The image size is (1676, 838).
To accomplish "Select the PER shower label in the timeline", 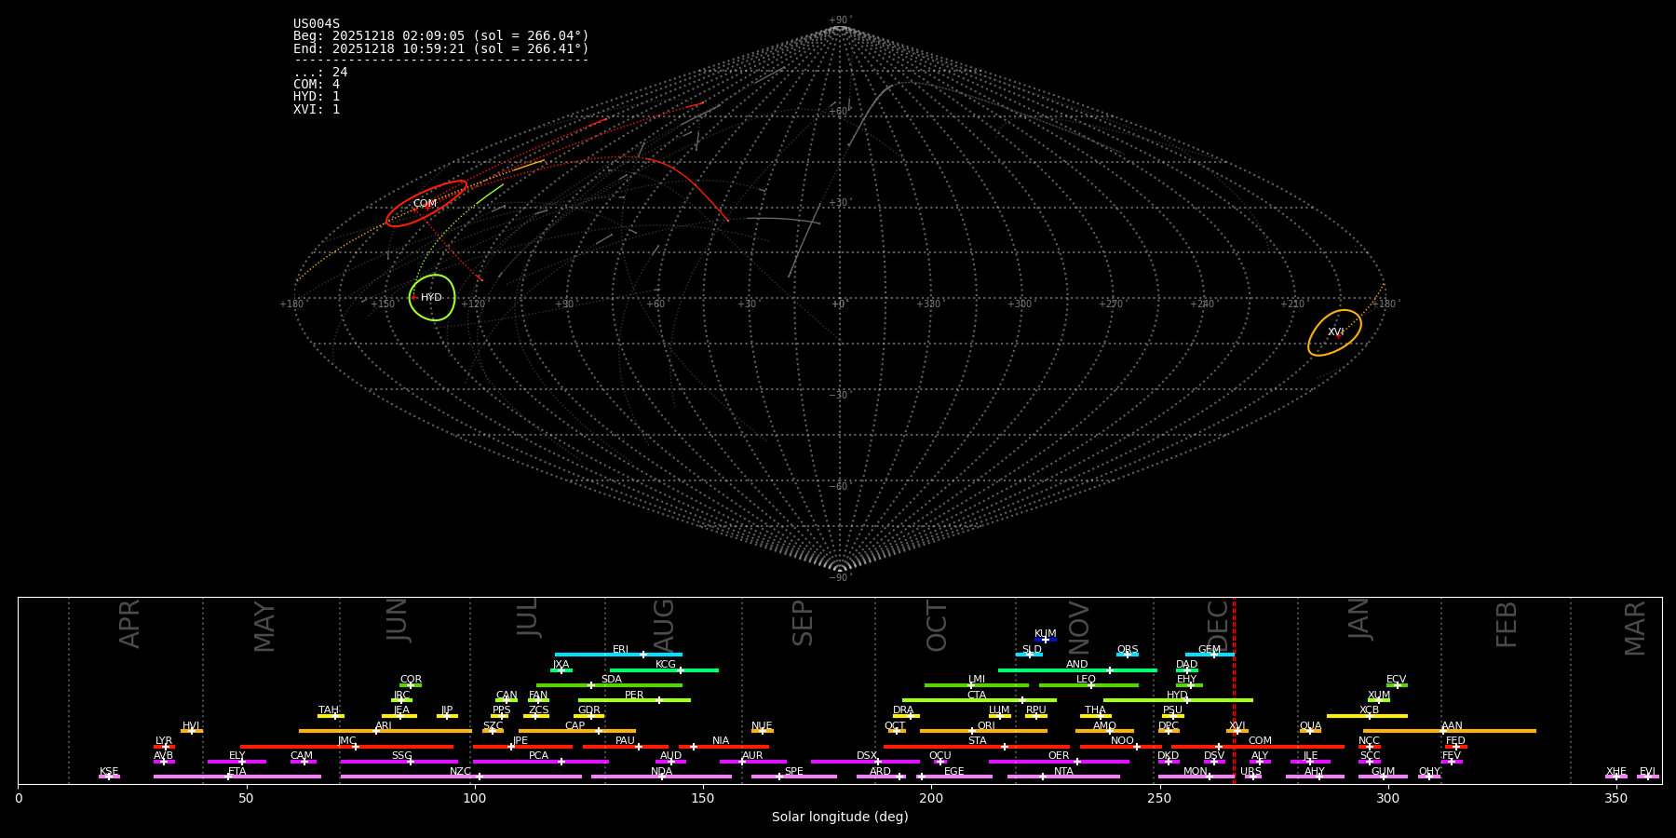I will (x=634, y=696).
